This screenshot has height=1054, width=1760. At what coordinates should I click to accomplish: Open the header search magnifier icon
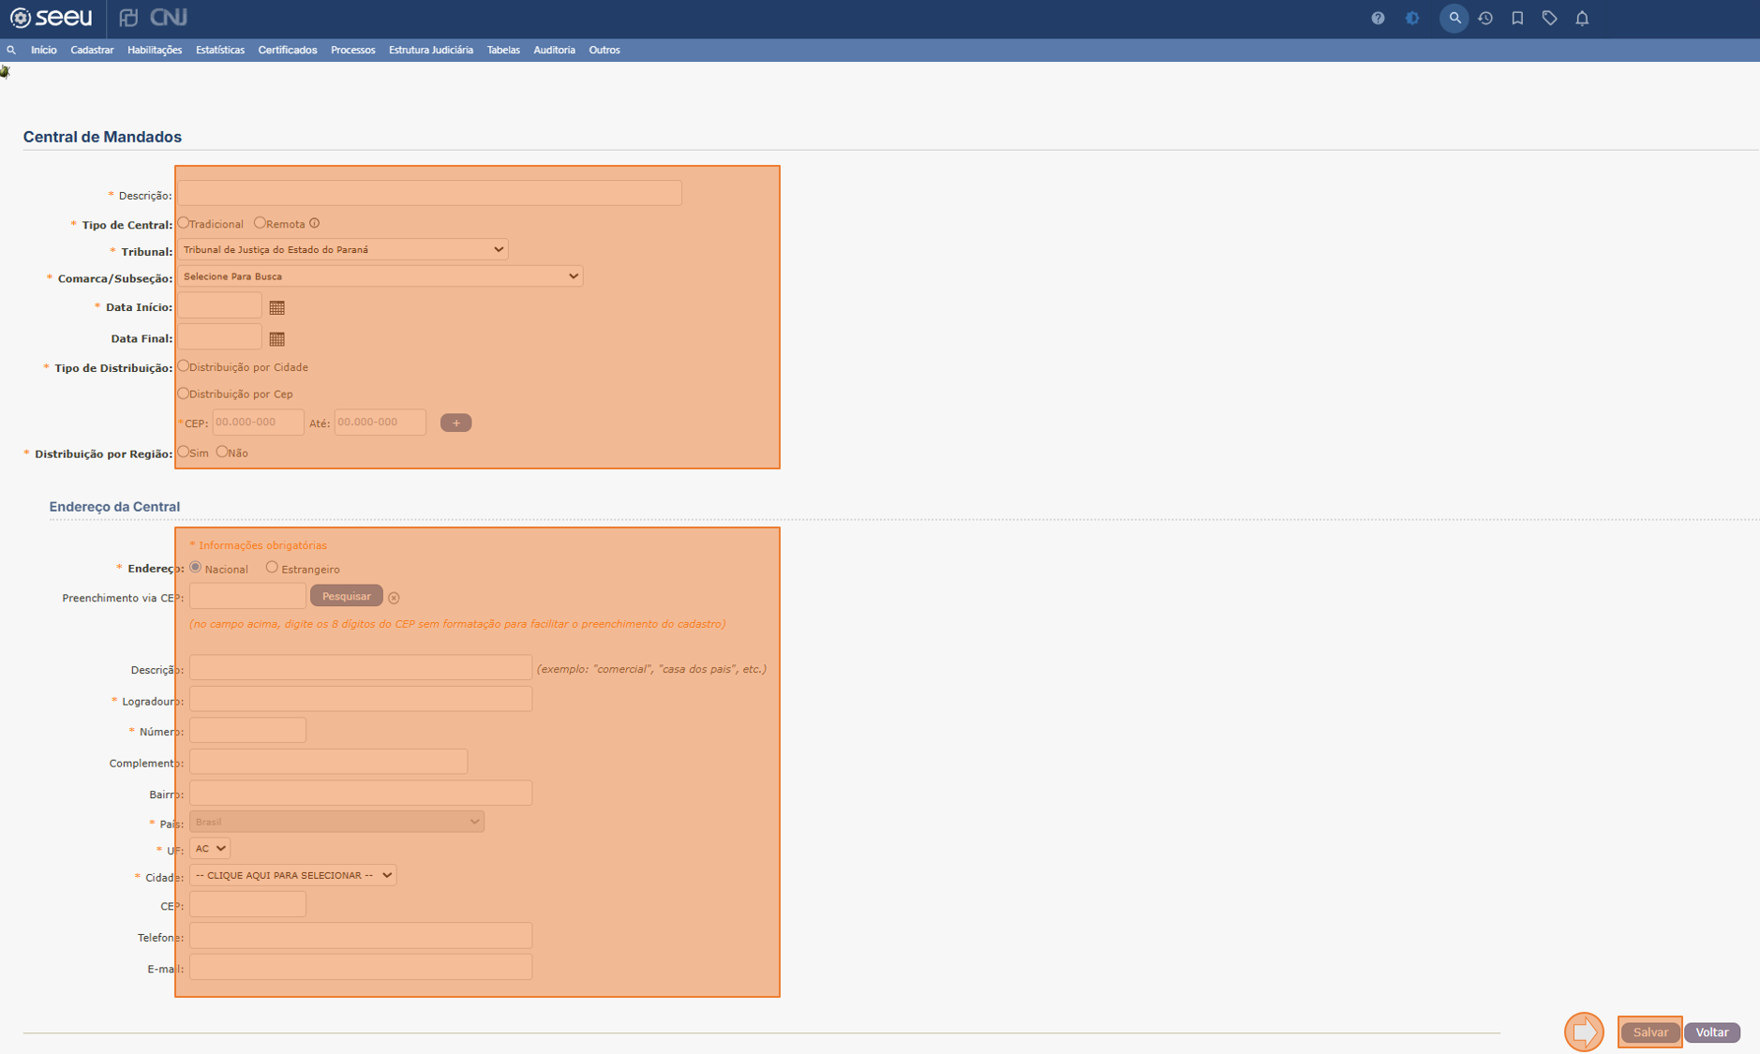1454,18
